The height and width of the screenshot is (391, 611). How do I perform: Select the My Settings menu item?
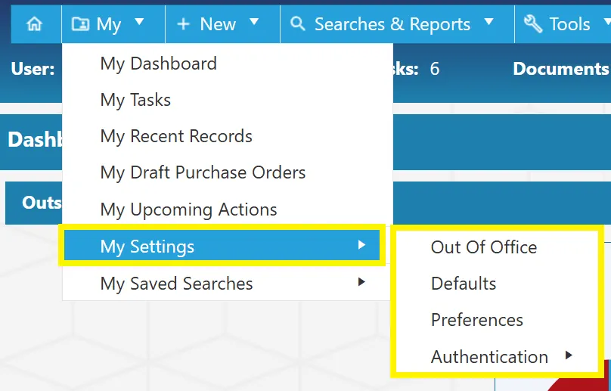(x=222, y=245)
